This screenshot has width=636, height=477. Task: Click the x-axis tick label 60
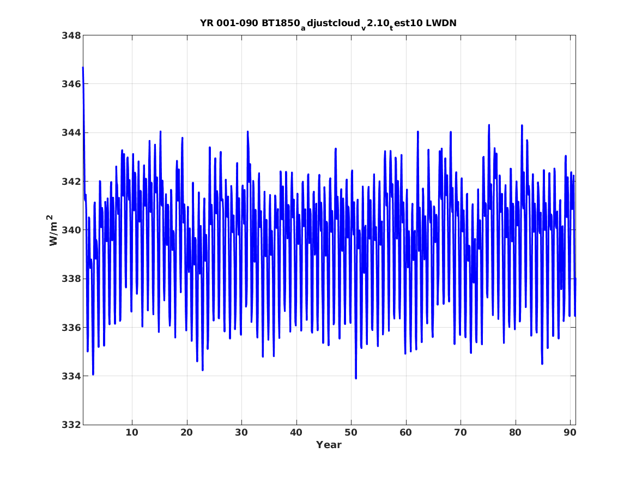pos(405,433)
